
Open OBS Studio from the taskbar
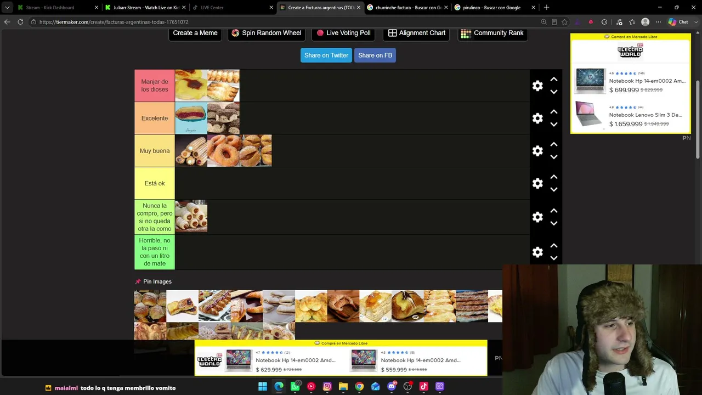pyautogui.click(x=407, y=386)
